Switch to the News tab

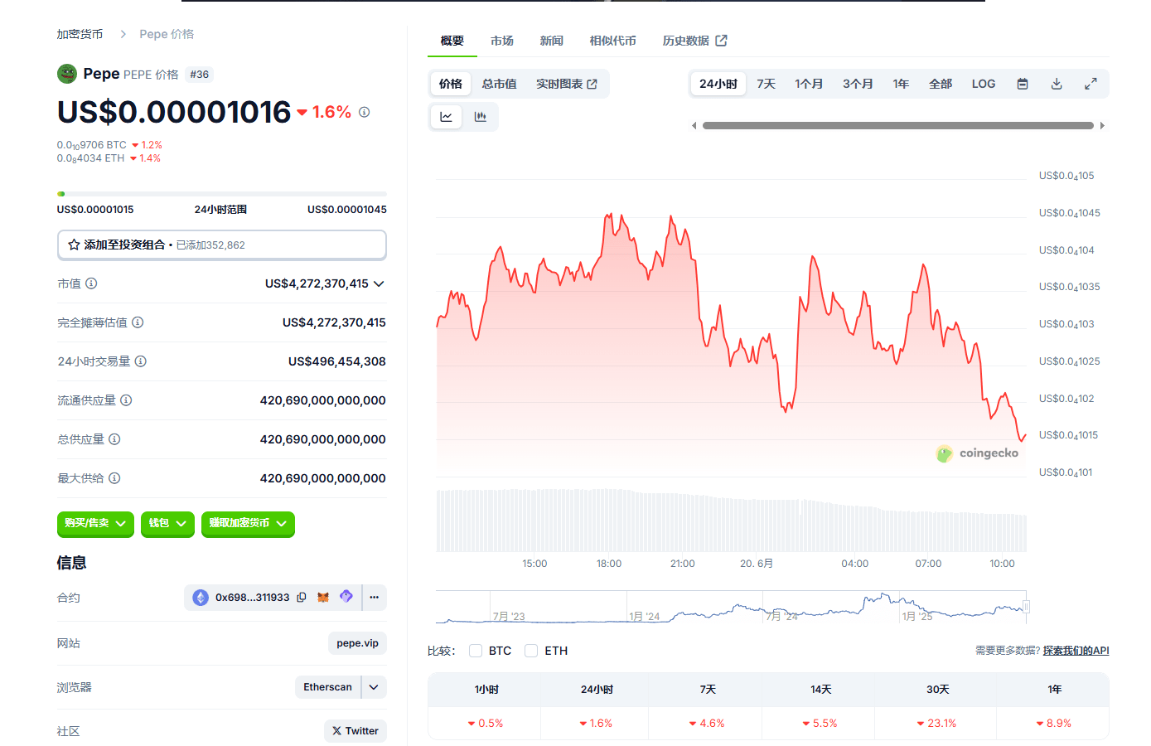552,41
